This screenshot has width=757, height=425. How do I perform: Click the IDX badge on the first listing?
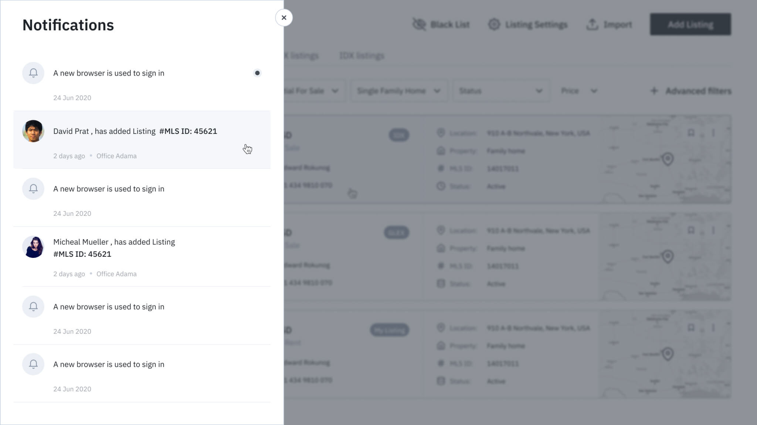coord(399,135)
